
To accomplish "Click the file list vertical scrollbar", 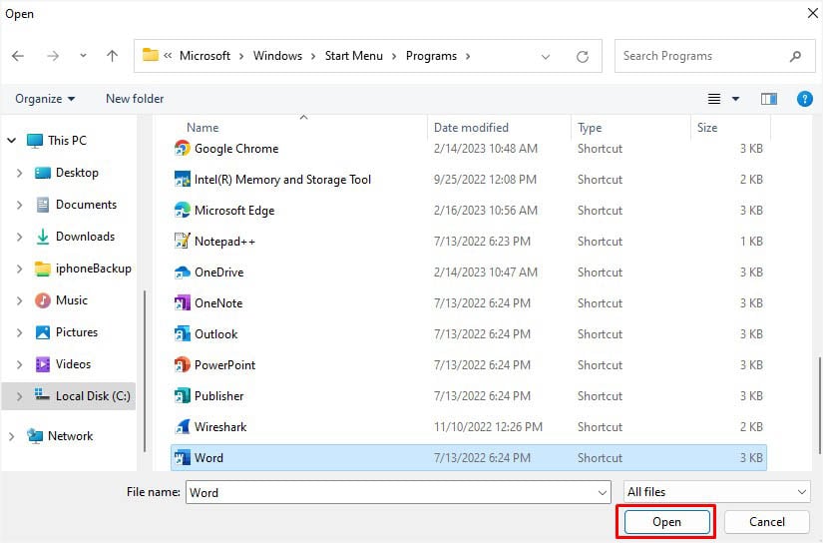I will pyautogui.click(x=819, y=405).
